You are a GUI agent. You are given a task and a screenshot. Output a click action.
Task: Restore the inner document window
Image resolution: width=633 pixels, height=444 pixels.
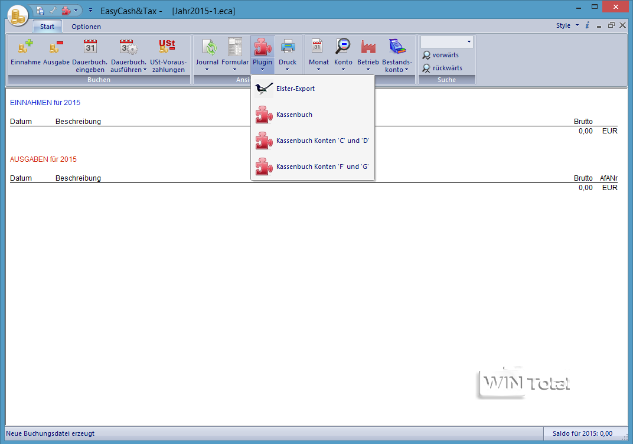[611, 25]
